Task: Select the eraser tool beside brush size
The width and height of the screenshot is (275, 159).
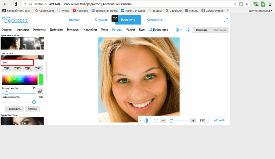Action: [x=40, y=91]
